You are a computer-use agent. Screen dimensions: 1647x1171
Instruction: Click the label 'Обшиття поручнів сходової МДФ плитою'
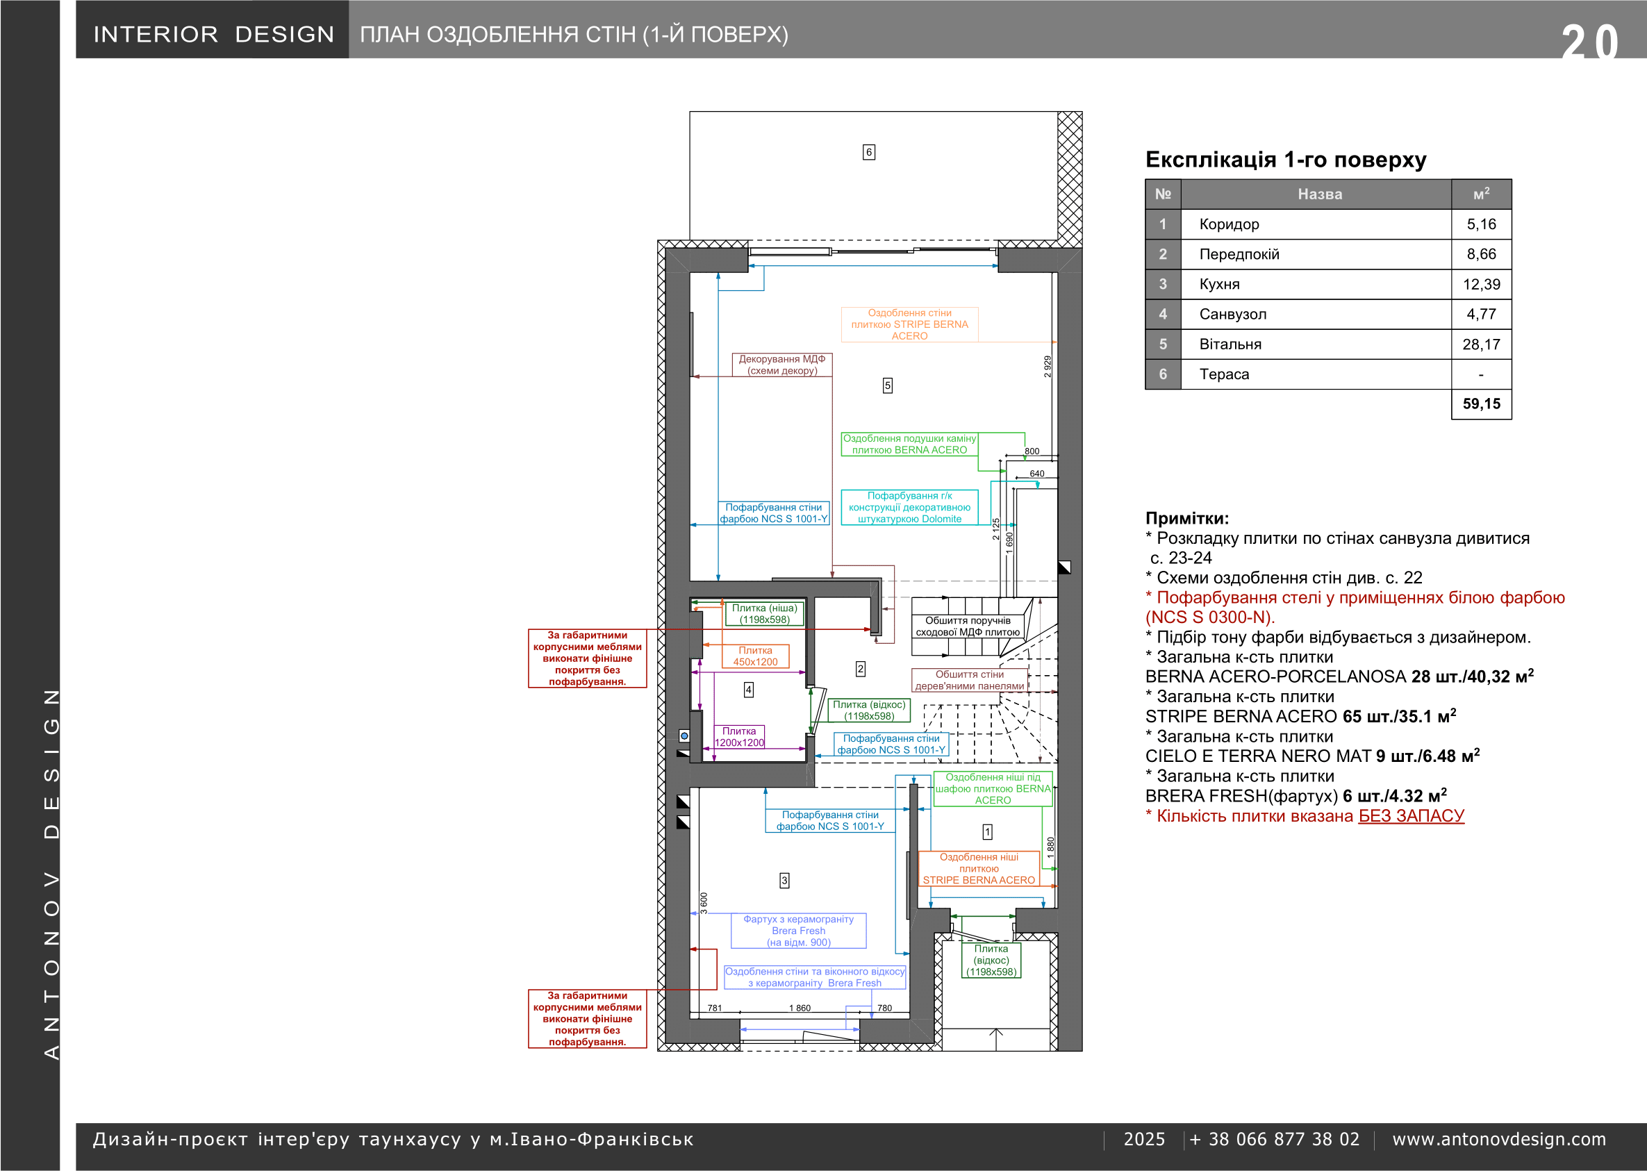[x=968, y=626]
